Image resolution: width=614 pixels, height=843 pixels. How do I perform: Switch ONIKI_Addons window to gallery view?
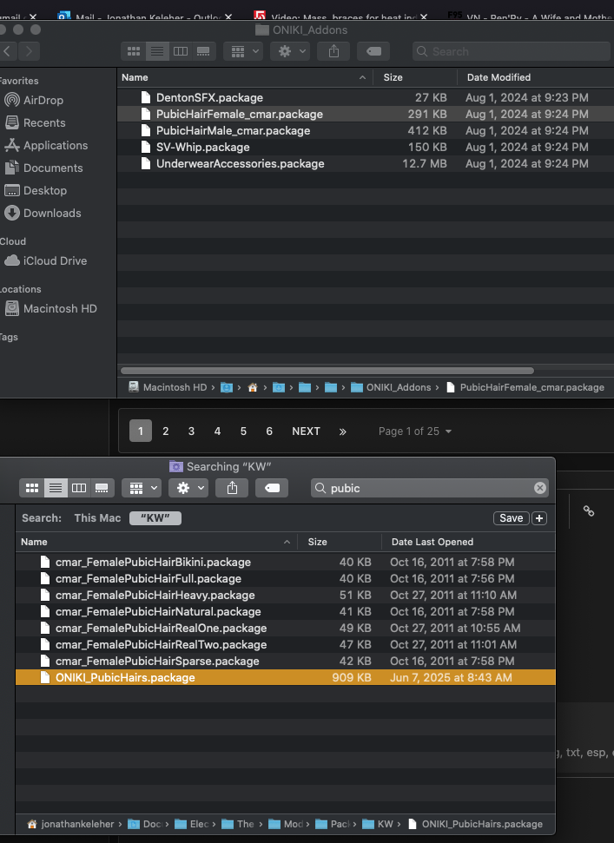coord(204,51)
